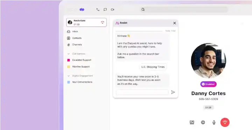
Task: Select the U.S. Shipping Times suggestion chip
Action: (153, 67)
